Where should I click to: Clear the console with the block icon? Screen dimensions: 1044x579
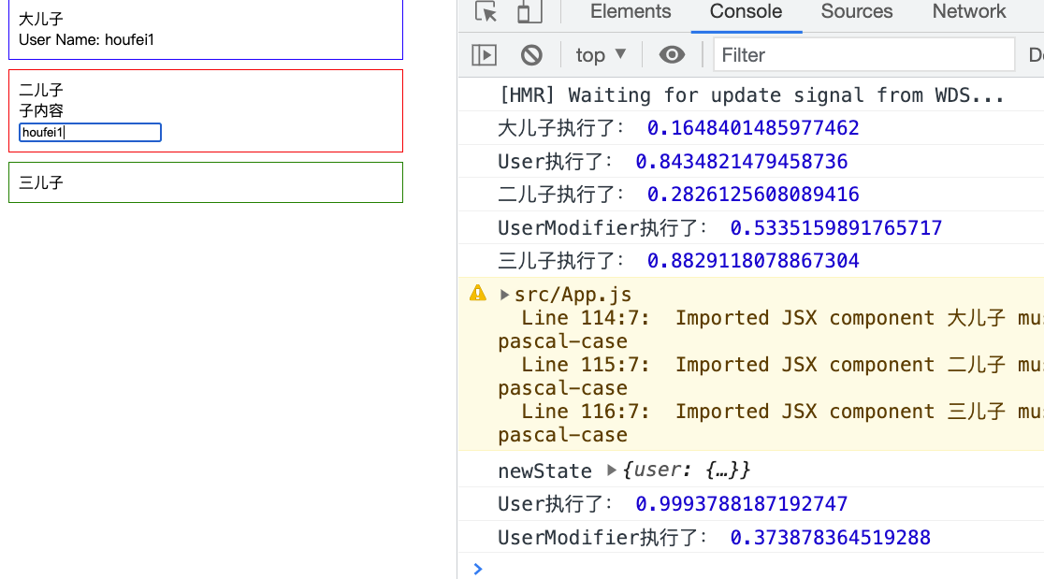click(531, 55)
